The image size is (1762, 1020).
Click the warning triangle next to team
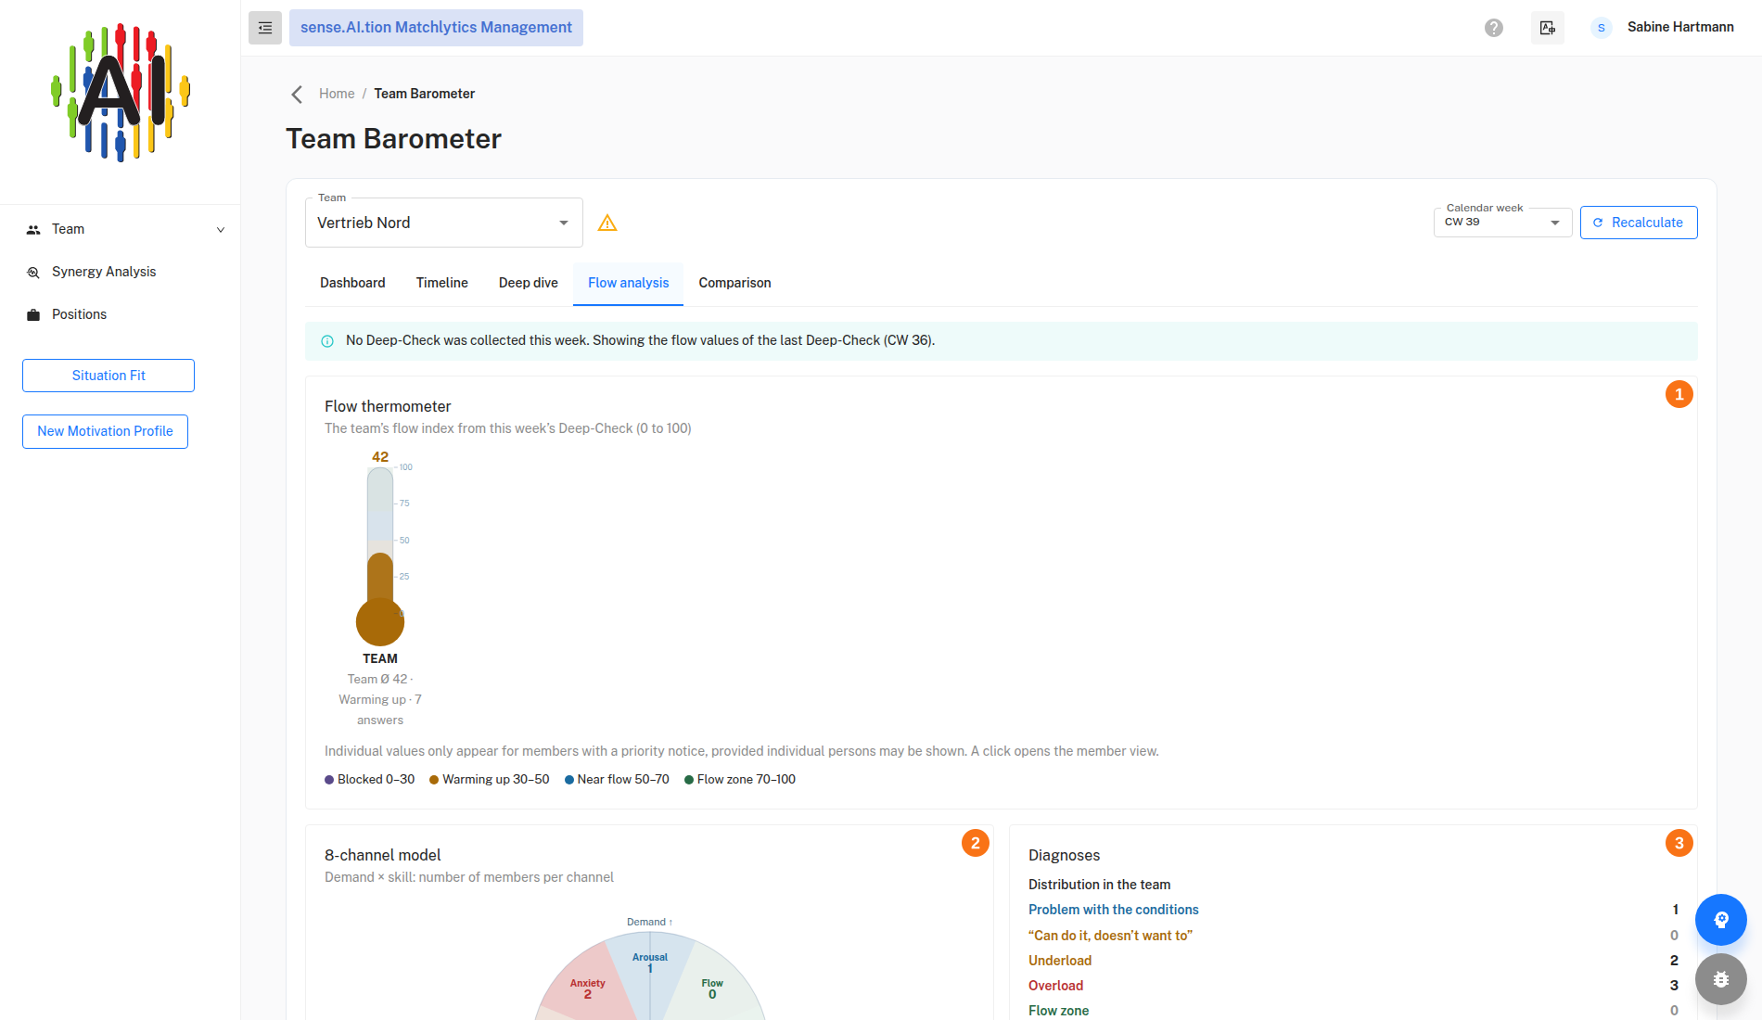[x=607, y=223]
